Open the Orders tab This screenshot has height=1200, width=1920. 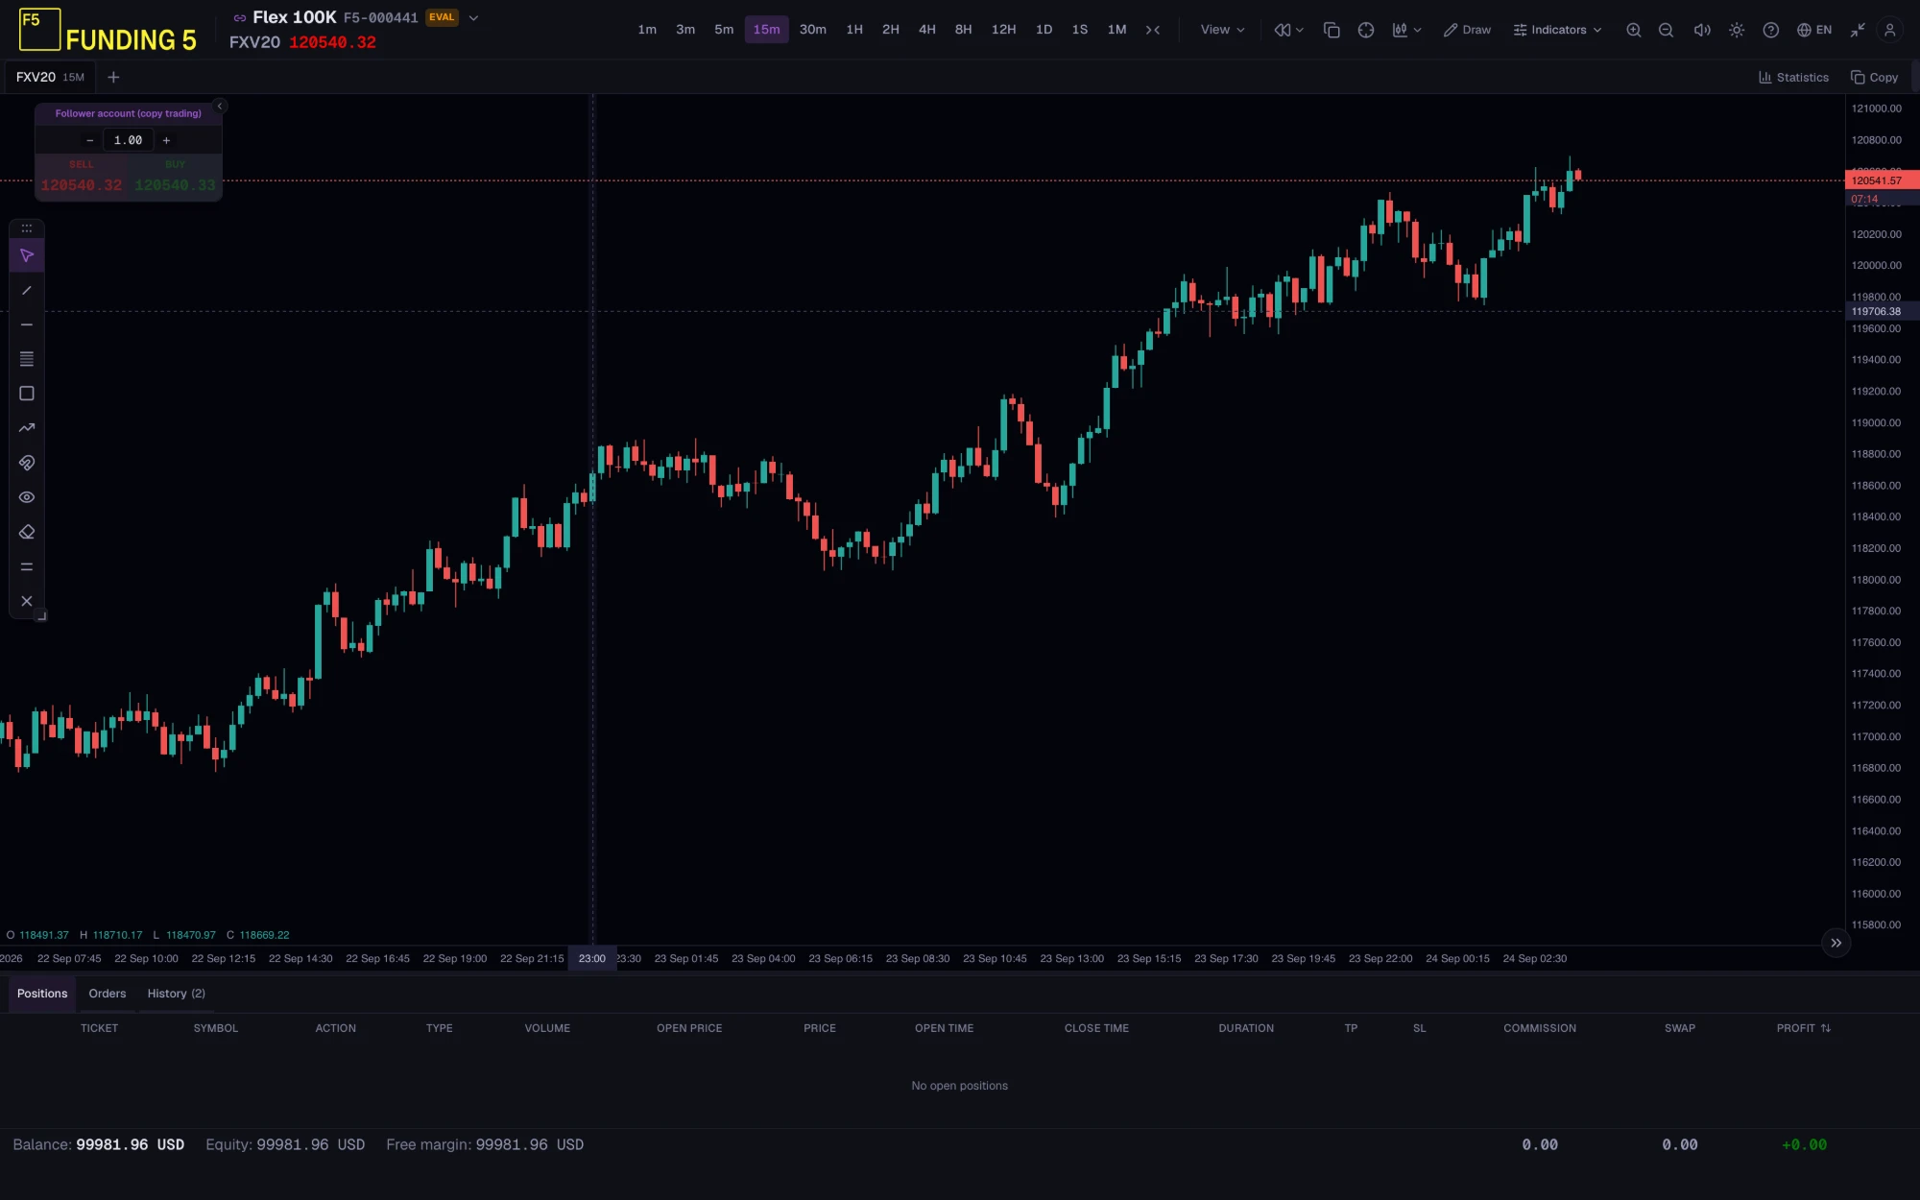[x=108, y=994]
